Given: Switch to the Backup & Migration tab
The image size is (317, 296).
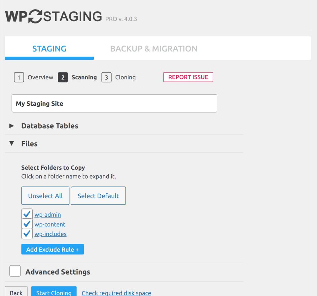Looking at the screenshot, I should (154, 49).
